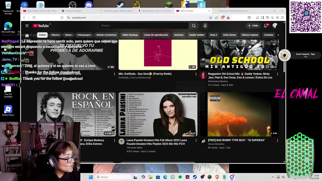Open options menu for Reggaetón Old School Mix
The width and height of the screenshot is (322, 181).
277,74
